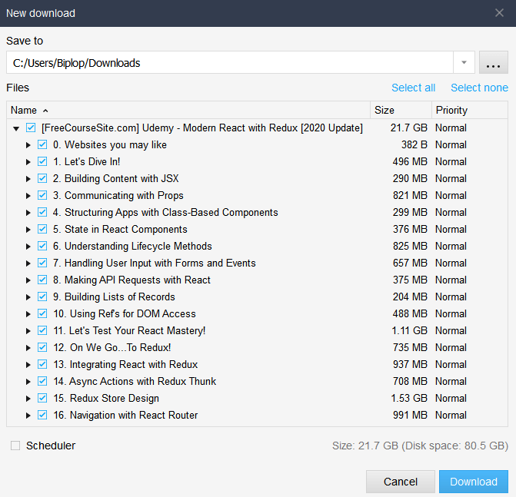Screen dimensions: 516x497
Task: Click the 'Size: 21.7 GB' disk space summary
Action: [x=420, y=446]
